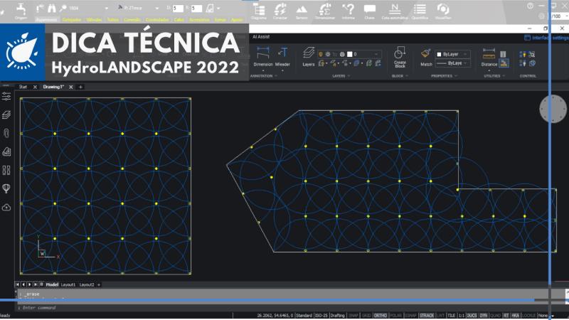Viewport: 569px width, 320px height.
Task: Click the Conectar tool icon
Action: [280, 9]
